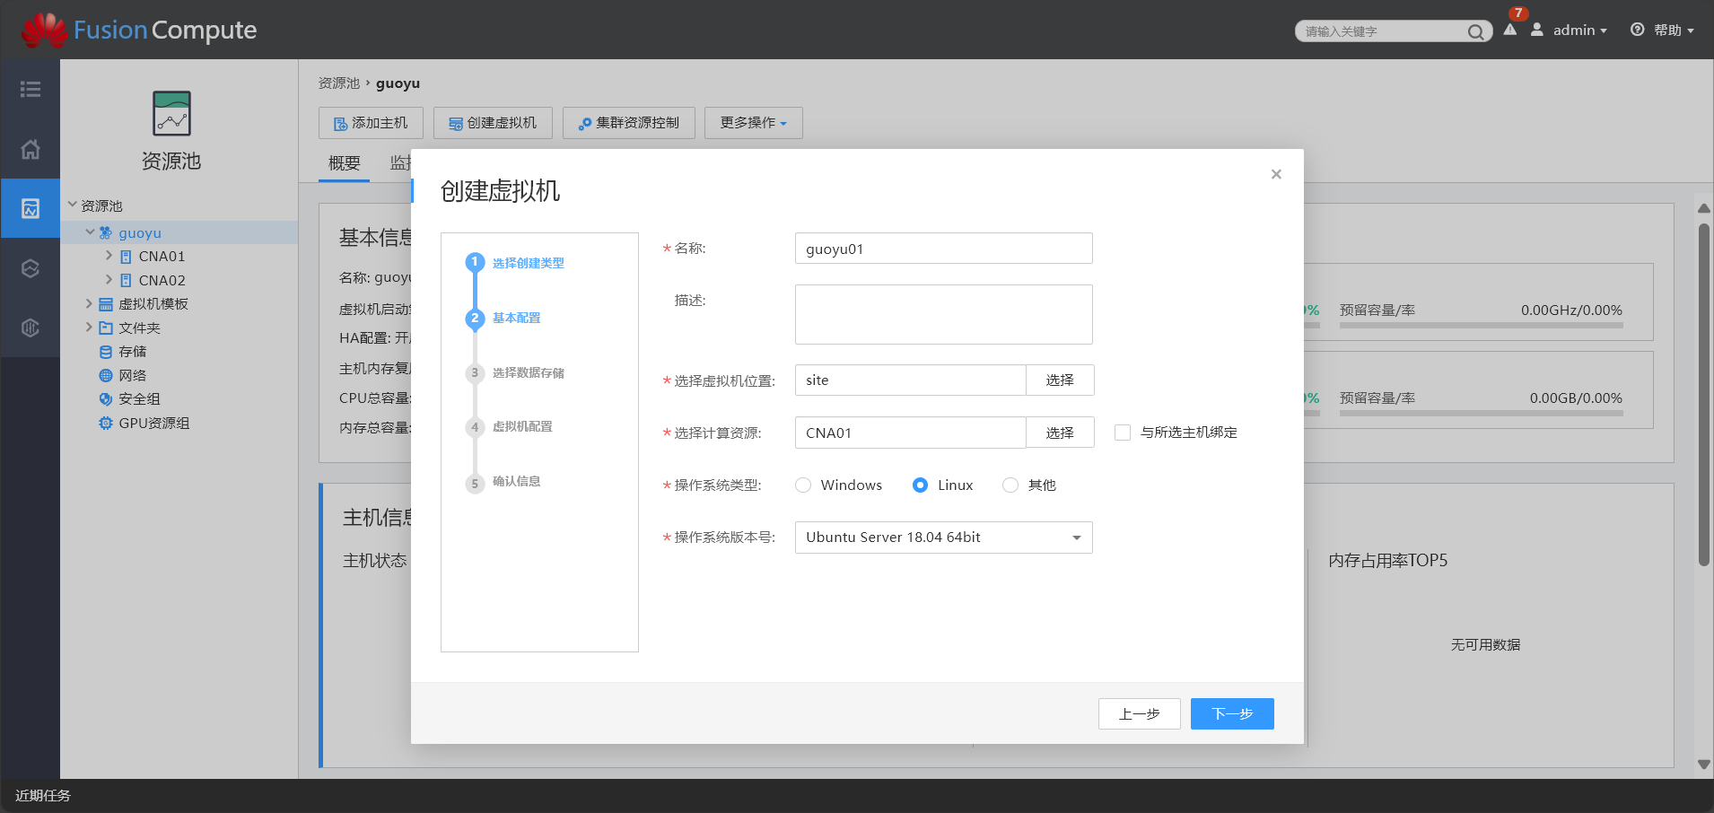The width and height of the screenshot is (1714, 813).
Task: Focus the 名称 input field
Action: click(x=943, y=249)
